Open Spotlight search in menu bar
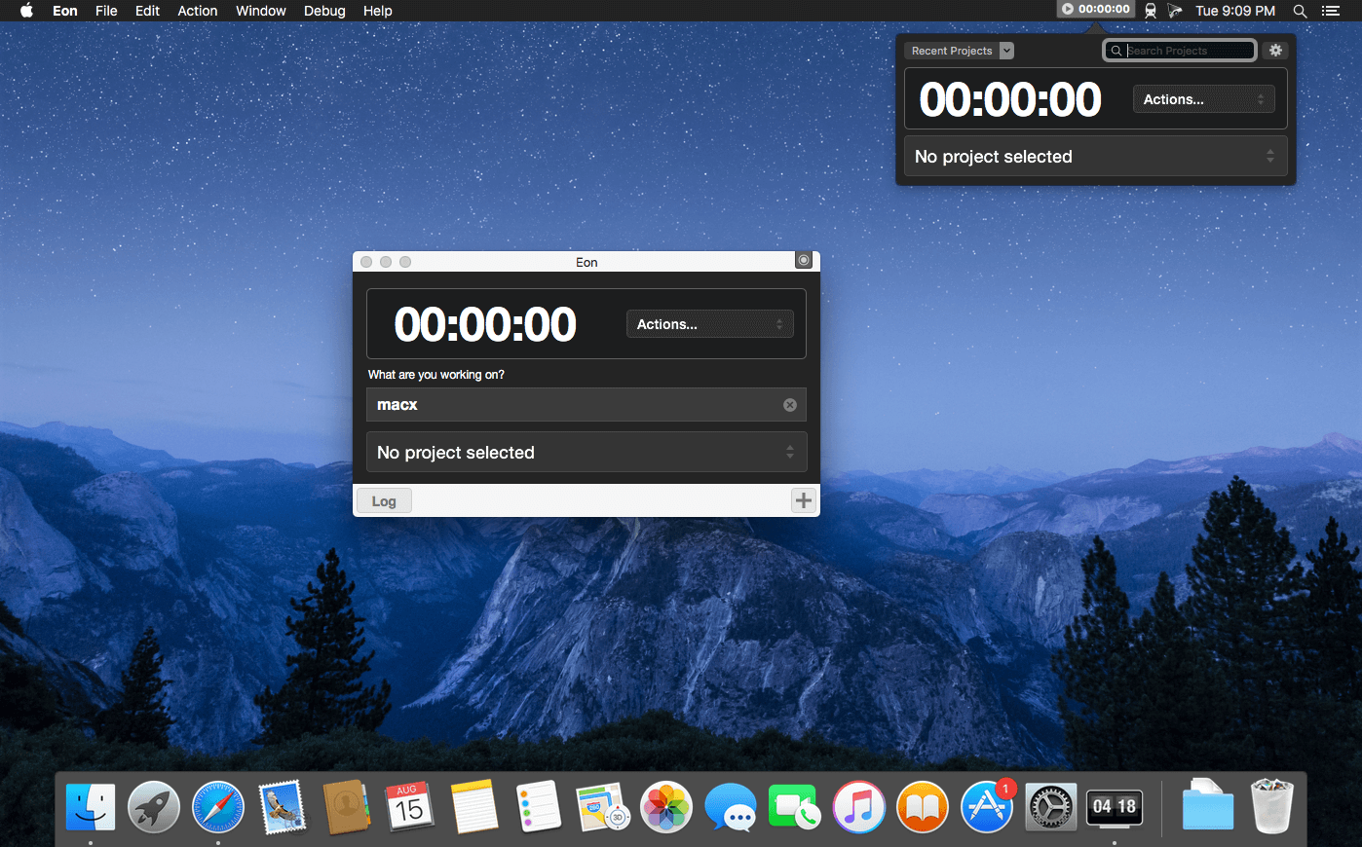1362x847 pixels. tap(1300, 11)
